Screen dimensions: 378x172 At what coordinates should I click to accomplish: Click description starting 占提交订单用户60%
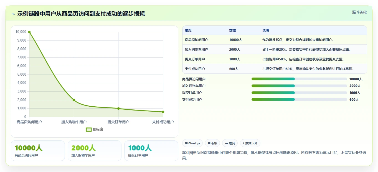308,69
